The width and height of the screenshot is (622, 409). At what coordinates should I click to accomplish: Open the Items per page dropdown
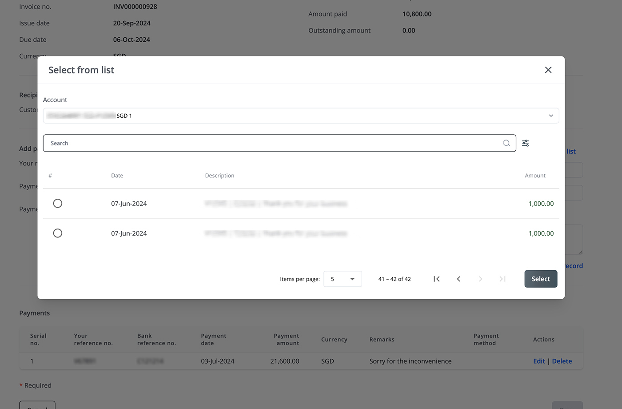343,279
